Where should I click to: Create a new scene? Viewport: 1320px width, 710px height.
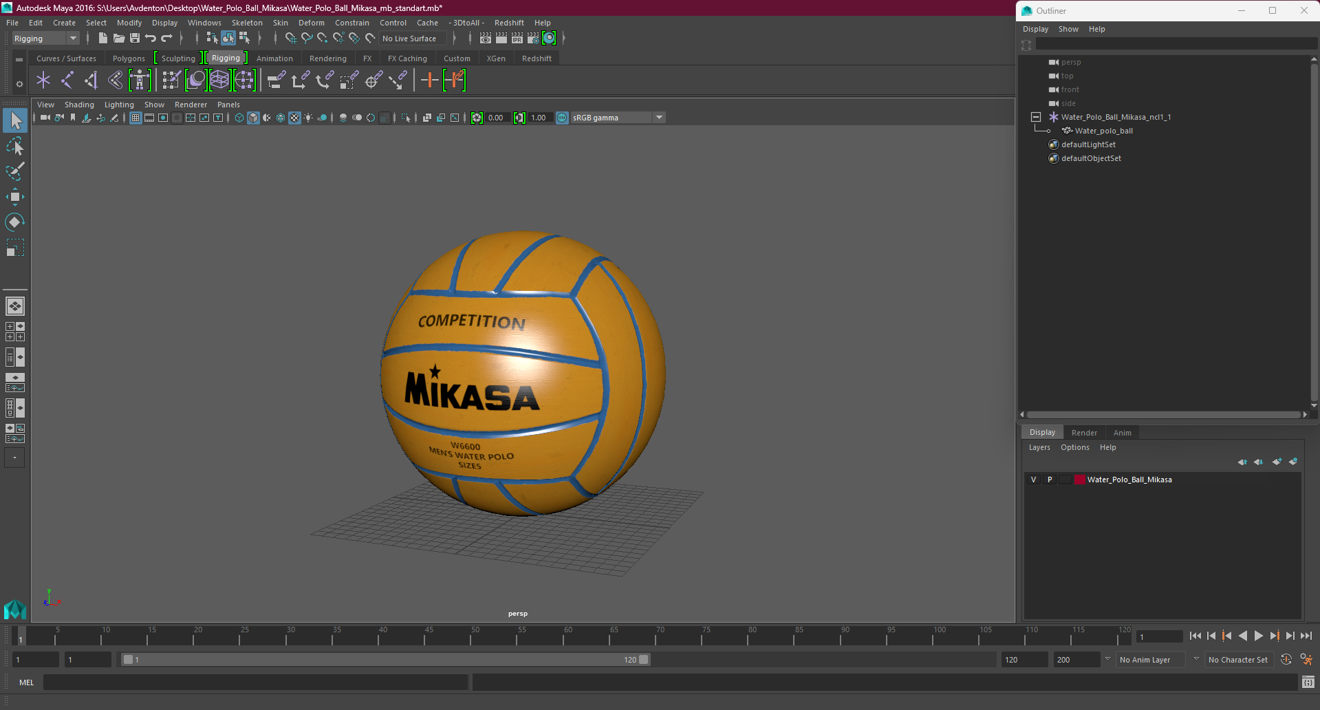point(102,39)
